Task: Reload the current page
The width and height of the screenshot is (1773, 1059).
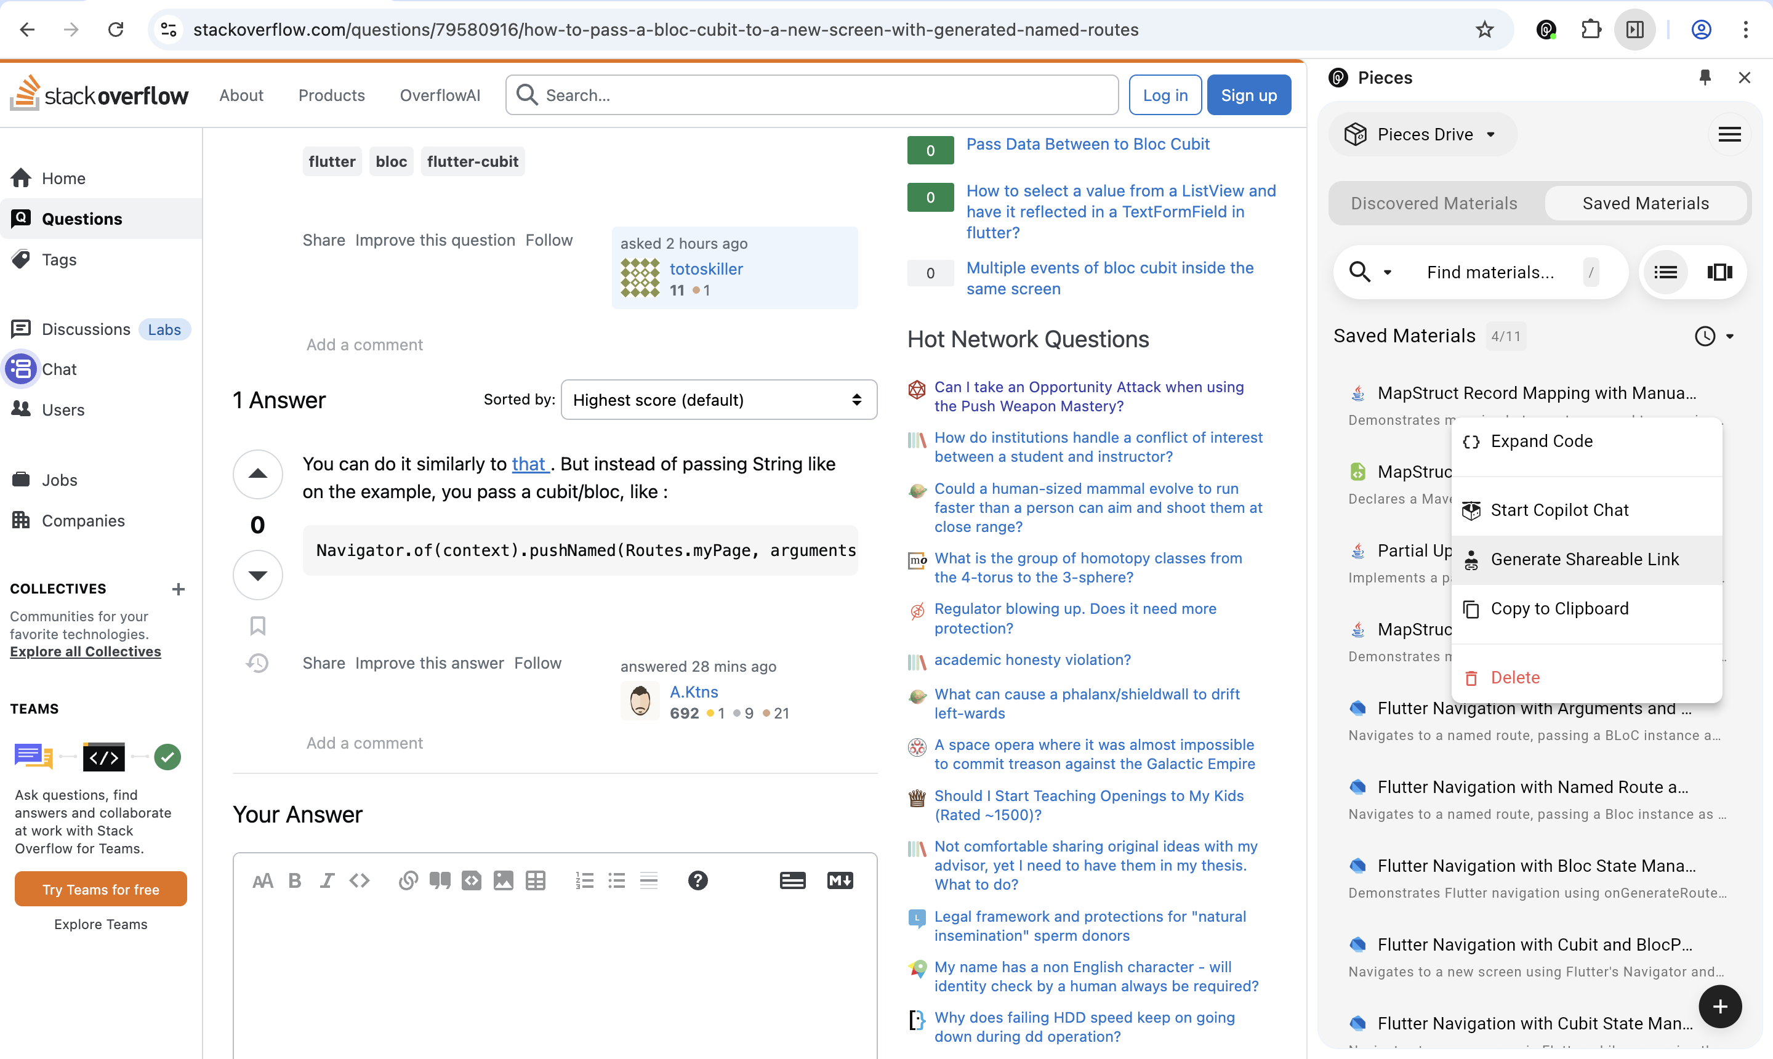Action: pos(116,30)
